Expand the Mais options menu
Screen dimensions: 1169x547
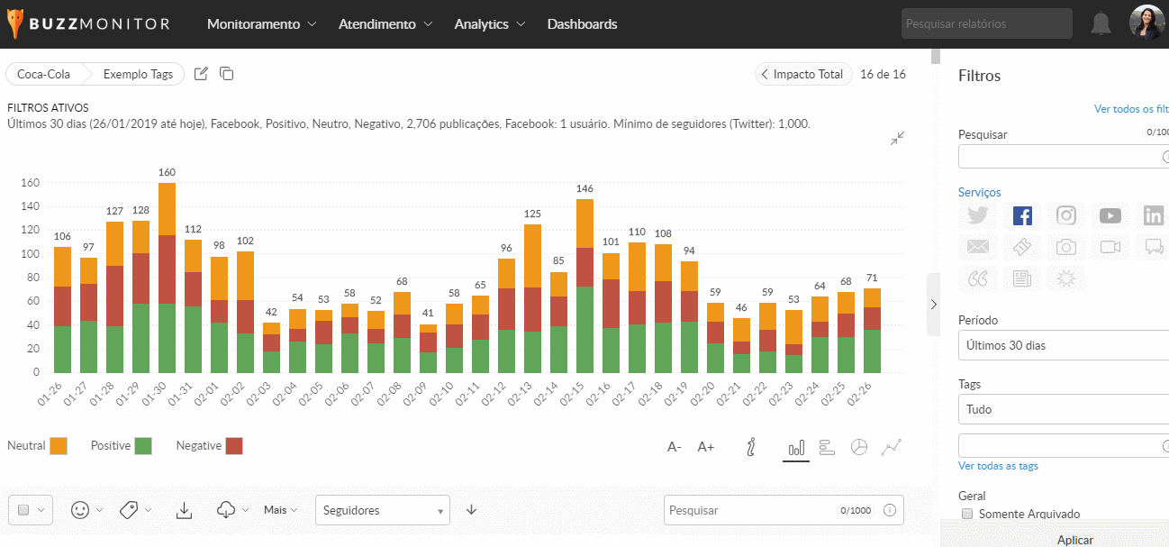click(x=280, y=510)
